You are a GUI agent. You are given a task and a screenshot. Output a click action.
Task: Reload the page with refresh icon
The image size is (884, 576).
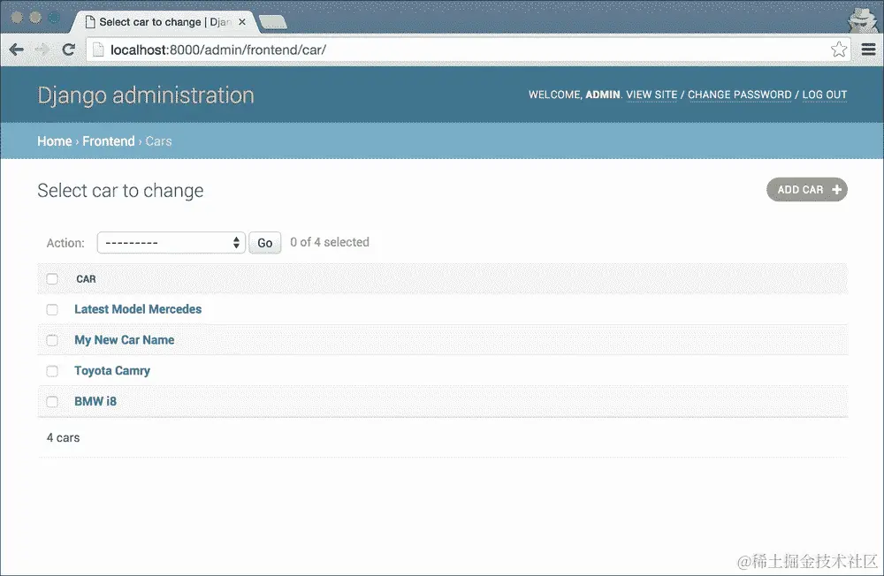[68, 49]
